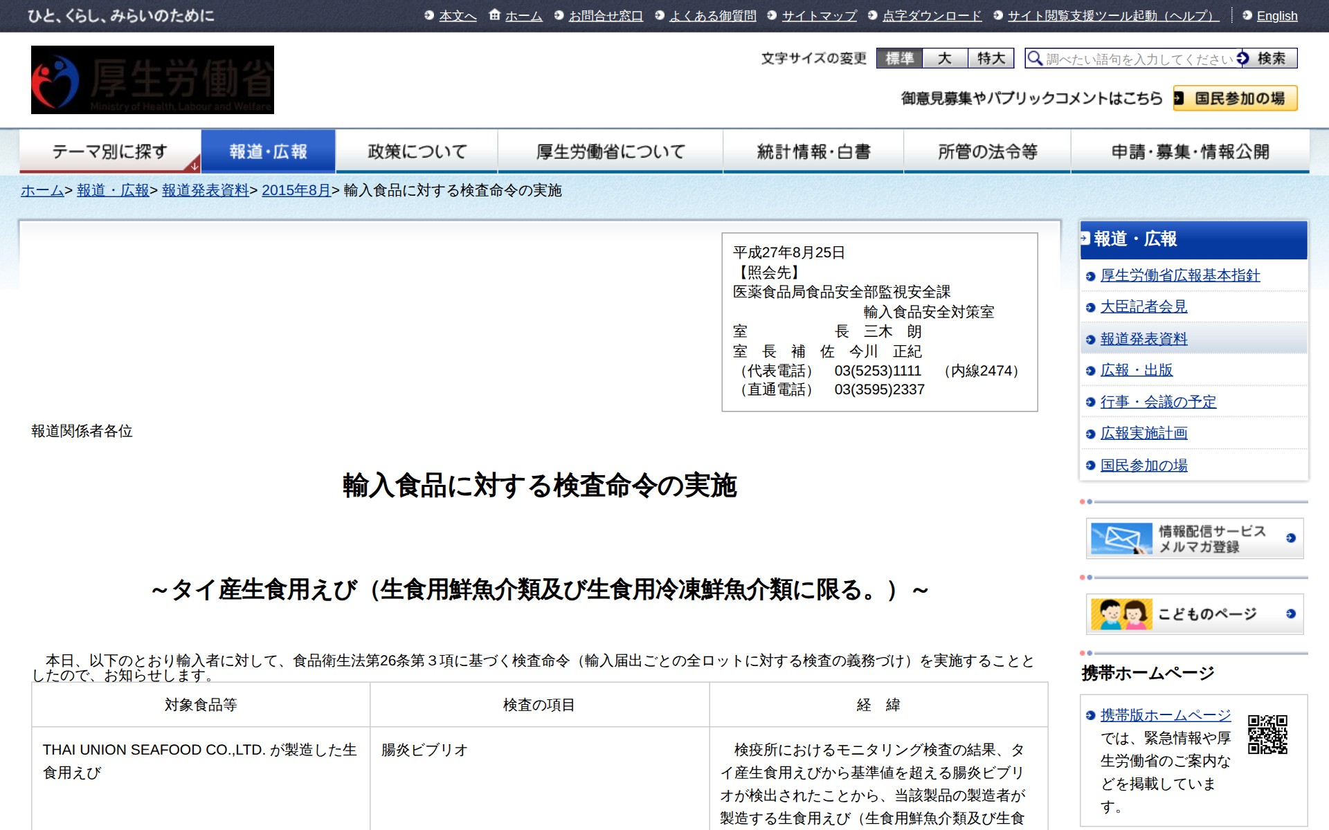The image size is (1329, 830).
Task: Open the 政策について navigation menu
Action: tap(416, 149)
